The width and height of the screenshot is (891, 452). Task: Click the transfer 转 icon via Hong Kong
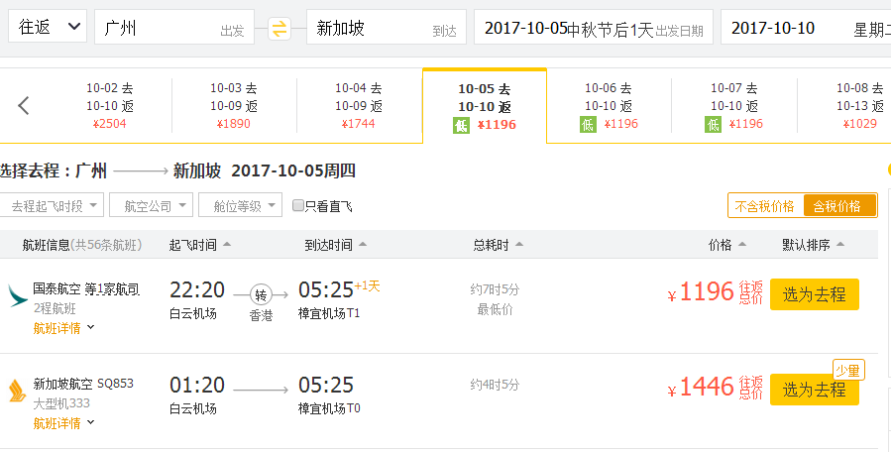(261, 295)
